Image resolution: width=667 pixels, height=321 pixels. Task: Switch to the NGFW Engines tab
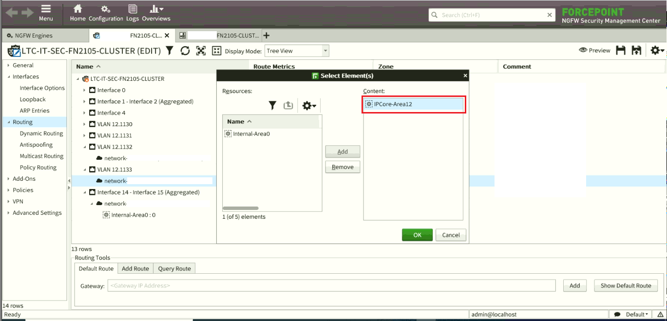(34, 36)
